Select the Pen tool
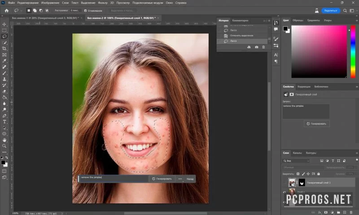 (x=4, y=116)
